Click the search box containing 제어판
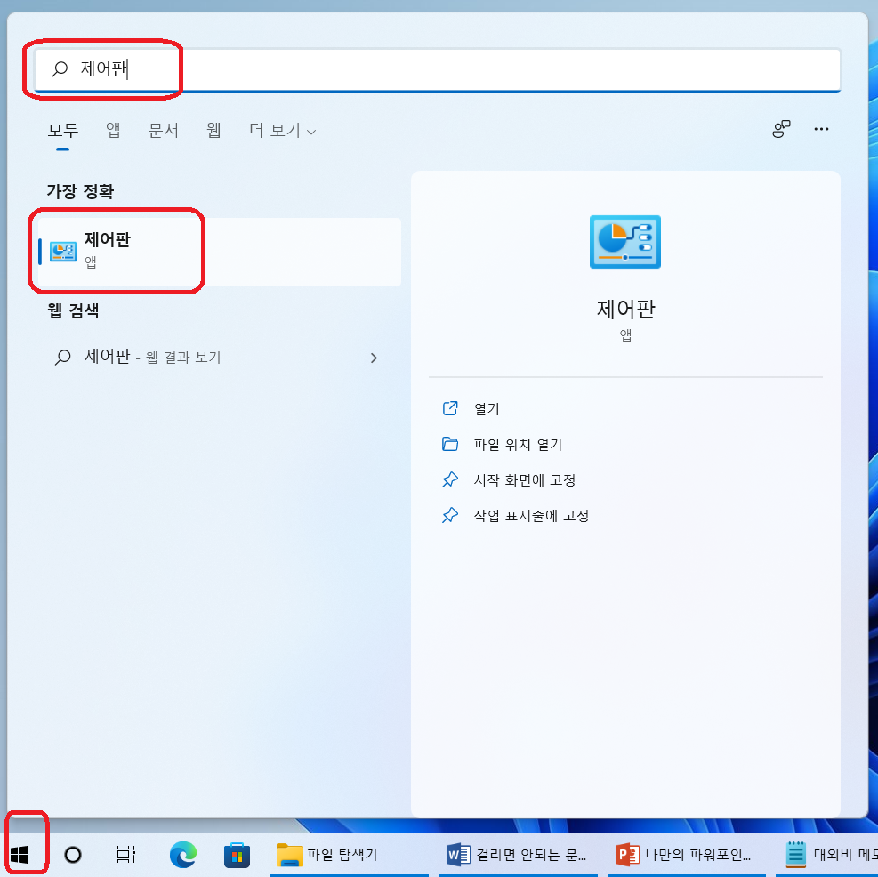Viewport: 878px width, 877px height. (438, 69)
